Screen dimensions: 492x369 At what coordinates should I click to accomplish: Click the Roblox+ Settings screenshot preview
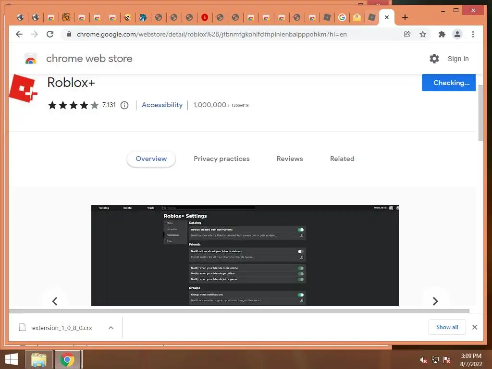pyautogui.click(x=245, y=256)
